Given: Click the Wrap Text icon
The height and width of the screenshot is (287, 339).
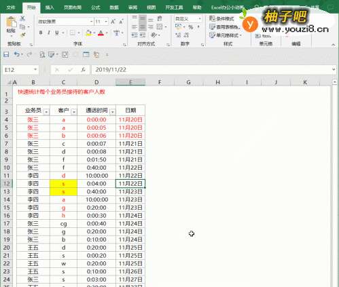Looking at the screenshot, I should coord(160,18).
